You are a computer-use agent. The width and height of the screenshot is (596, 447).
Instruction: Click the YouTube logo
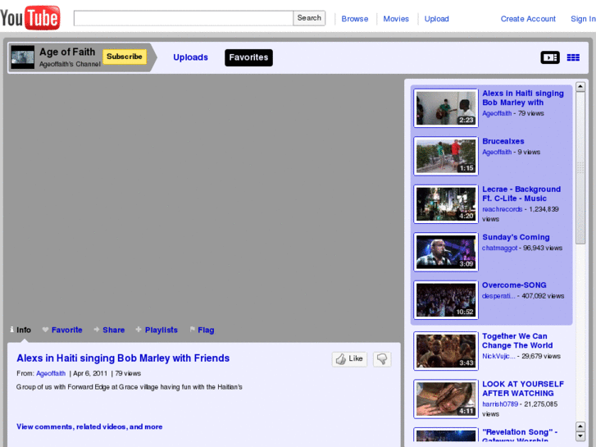[30, 17]
